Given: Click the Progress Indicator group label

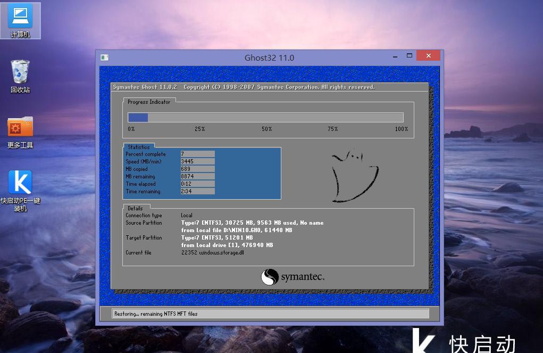Looking at the screenshot, I should 149,102.
